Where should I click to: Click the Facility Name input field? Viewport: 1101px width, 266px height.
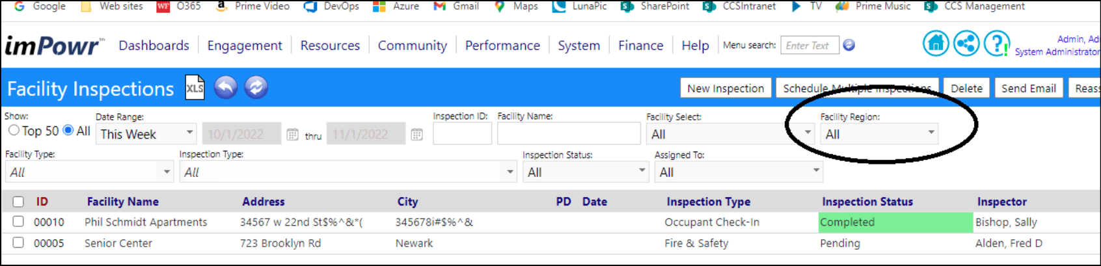569,133
